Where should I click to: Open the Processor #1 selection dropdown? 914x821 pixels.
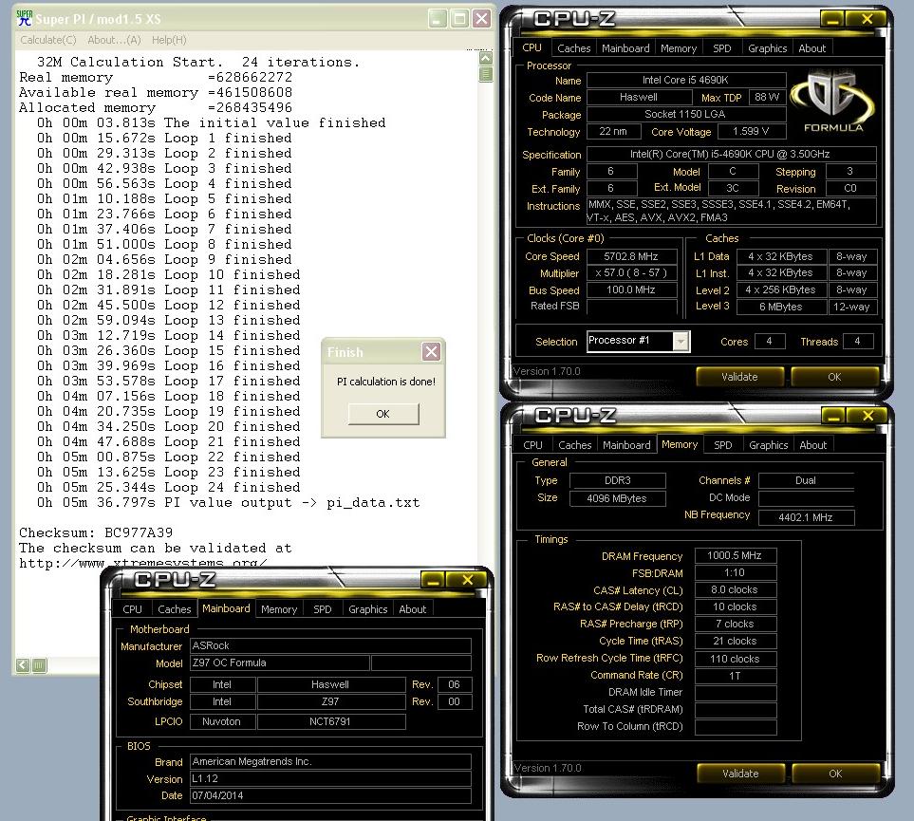681,341
